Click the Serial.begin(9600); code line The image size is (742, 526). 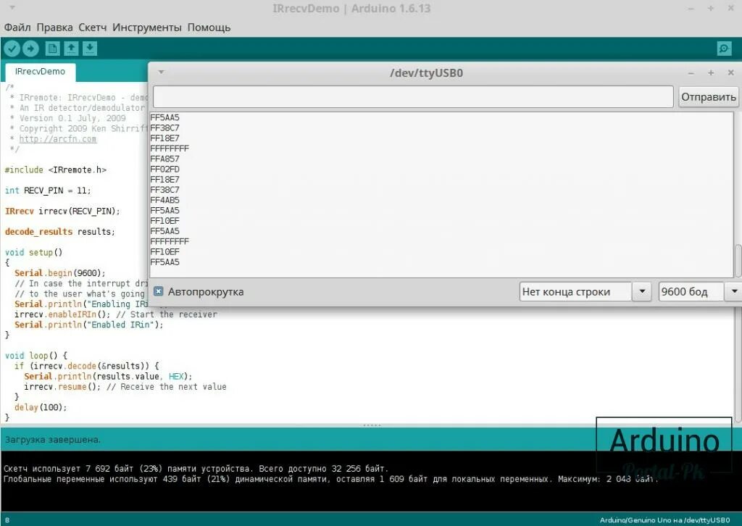pyautogui.click(x=60, y=273)
